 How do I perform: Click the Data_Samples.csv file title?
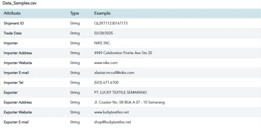click(x=19, y=3)
